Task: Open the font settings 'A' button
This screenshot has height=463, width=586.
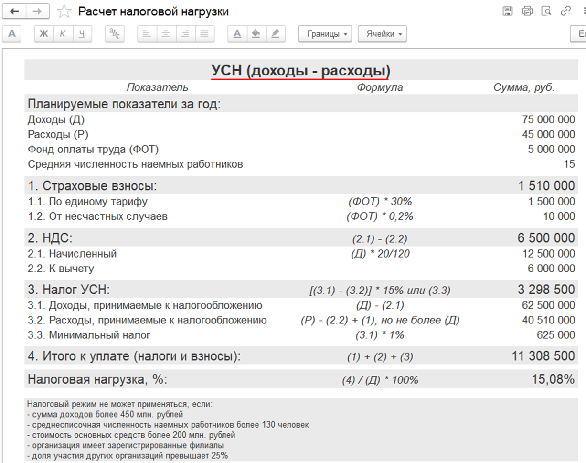Action: (x=12, y=34)
